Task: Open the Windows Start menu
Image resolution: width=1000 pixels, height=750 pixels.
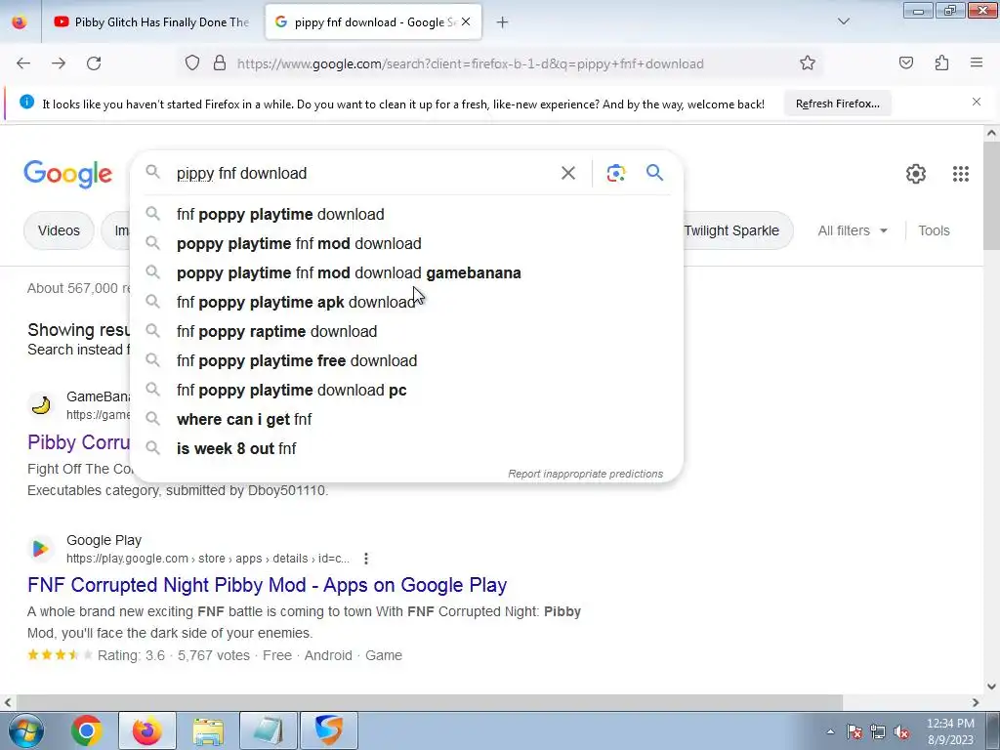Action: coord(26,730)
